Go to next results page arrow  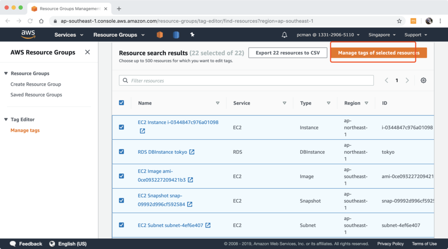click(x=407, y=80)
